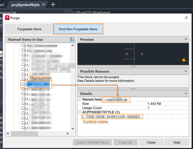Click the Purge dialog AutoCAD app icon
This screenshot has width=193, height=149.
pos(7,18)
